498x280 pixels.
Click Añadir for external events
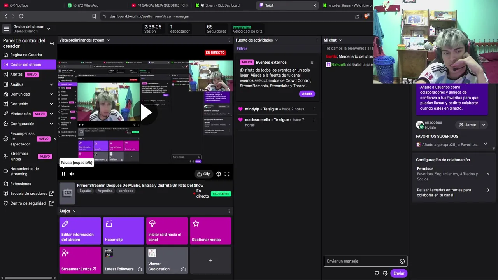(307, 94)
